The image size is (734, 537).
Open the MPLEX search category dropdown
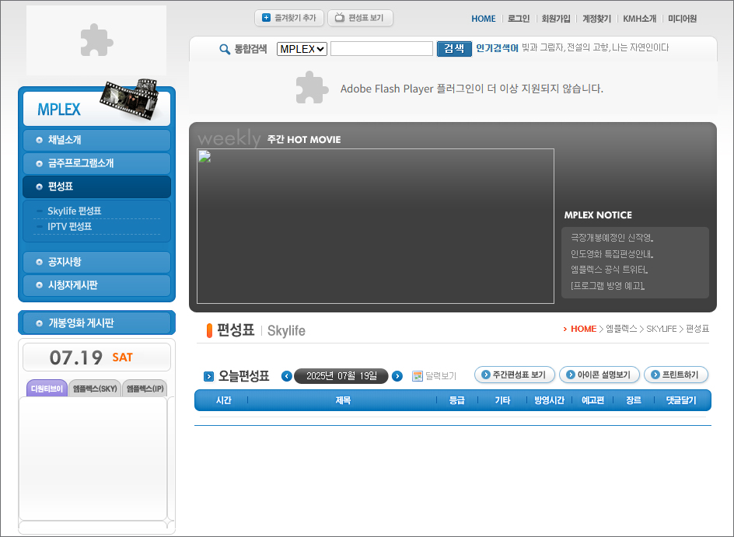(x=302, y=48)
